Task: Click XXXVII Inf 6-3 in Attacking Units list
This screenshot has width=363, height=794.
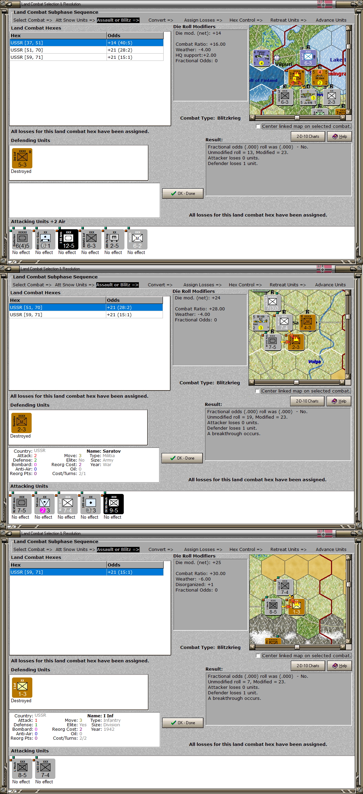Action: 91,239
